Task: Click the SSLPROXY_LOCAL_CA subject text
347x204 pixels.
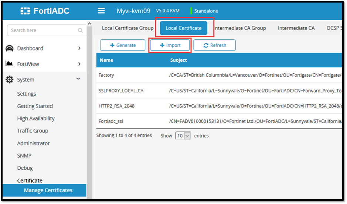Action: tap(256, 91)
